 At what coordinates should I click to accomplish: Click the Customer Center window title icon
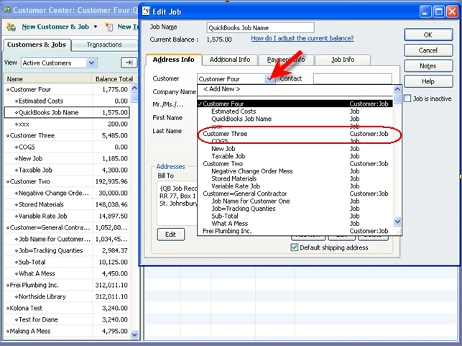point(6,10)
